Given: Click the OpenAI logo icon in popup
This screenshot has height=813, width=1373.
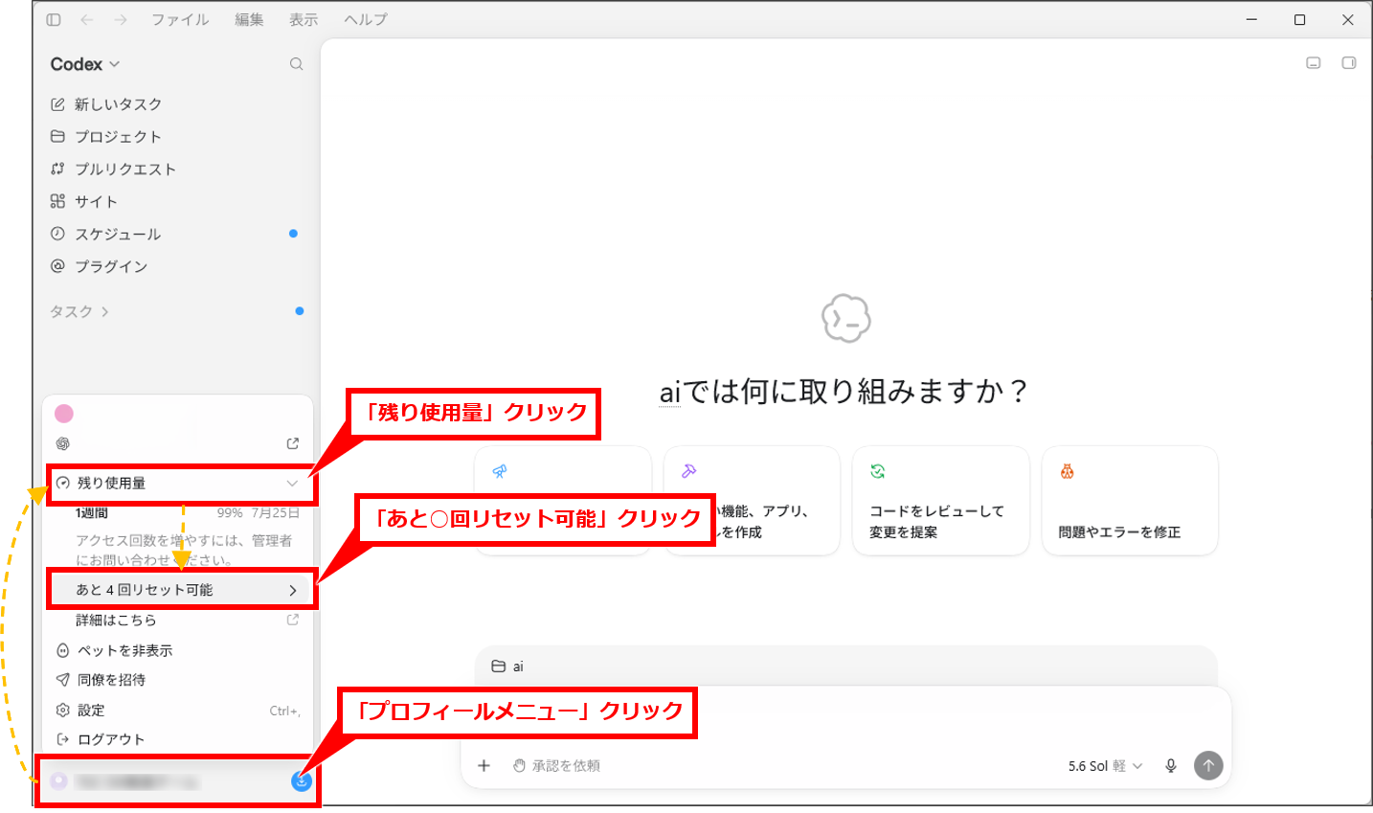Looking at the screenshot, I should pyautogui.click(x=63, y=444).
